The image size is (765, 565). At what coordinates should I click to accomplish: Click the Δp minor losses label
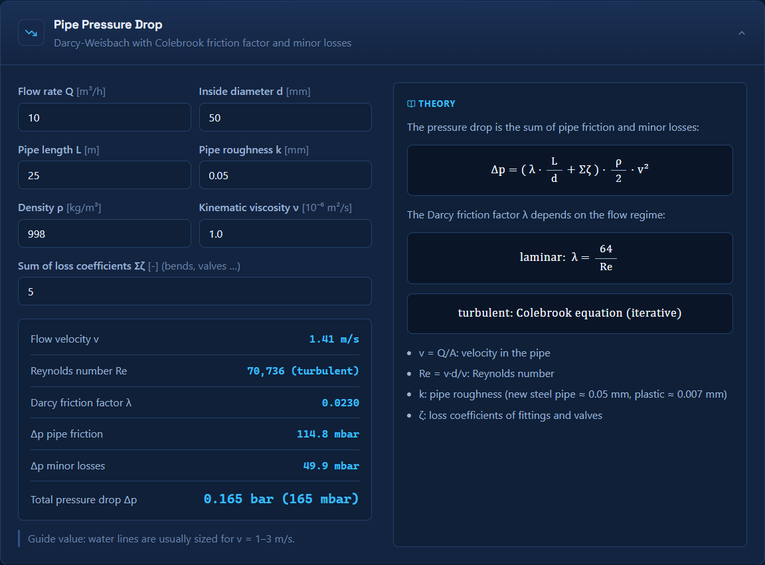pos(67,465)
